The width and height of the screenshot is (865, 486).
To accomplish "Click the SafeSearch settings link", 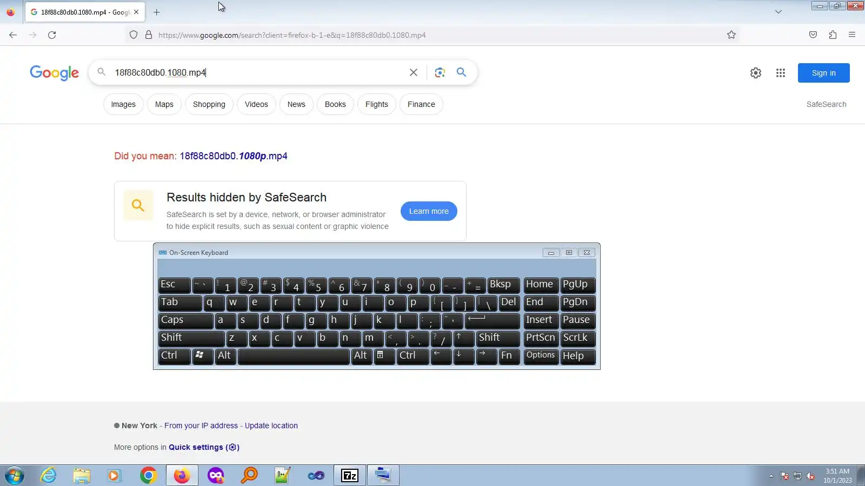I will click(x=827, y=104).
